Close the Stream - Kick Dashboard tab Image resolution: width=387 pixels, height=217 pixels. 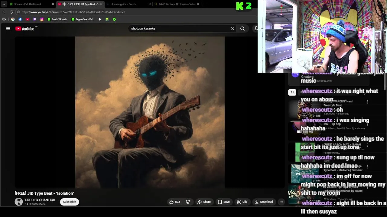tap(53, 4)
